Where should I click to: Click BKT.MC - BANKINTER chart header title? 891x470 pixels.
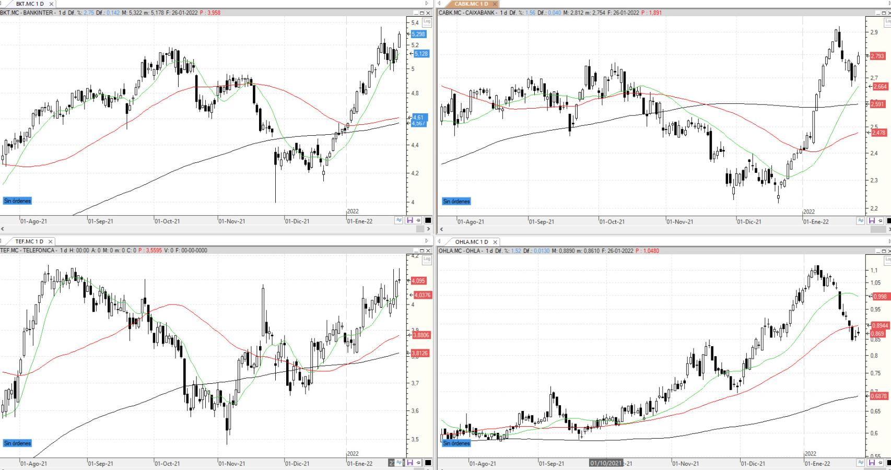coord(27,13)
